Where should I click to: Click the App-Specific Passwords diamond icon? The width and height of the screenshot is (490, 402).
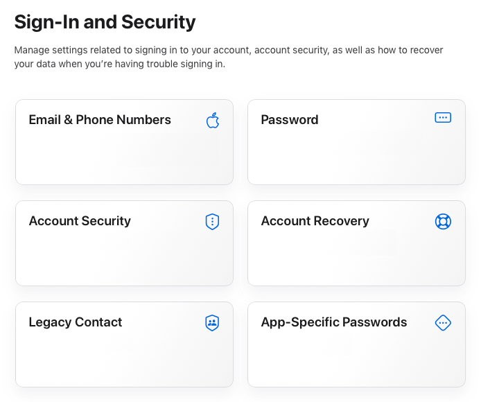click(443, 323)
